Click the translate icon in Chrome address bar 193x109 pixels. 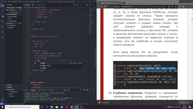(x=169, y=7)
